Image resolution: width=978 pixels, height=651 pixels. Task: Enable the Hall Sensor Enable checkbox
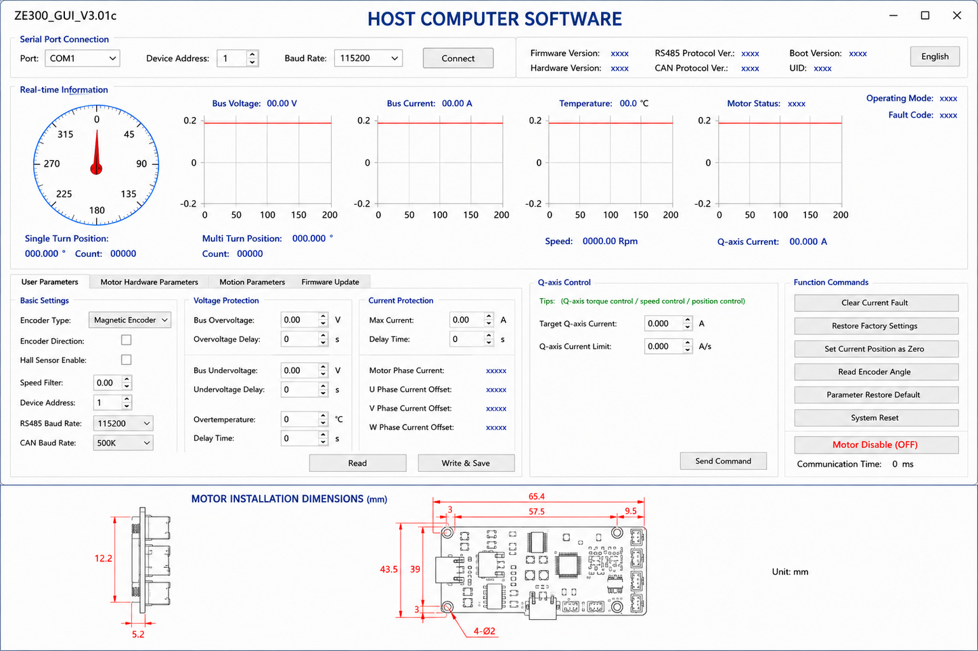pyautogui.click(x=126, y=360)
